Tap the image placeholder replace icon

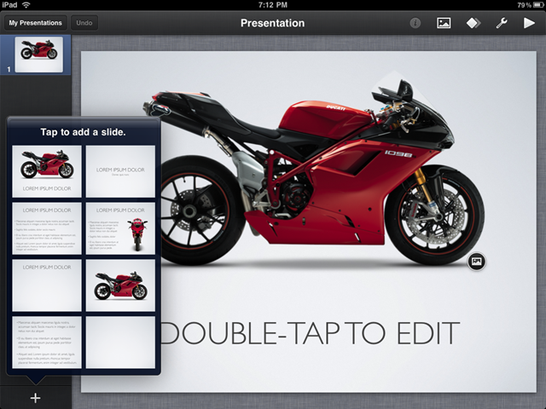476,262
